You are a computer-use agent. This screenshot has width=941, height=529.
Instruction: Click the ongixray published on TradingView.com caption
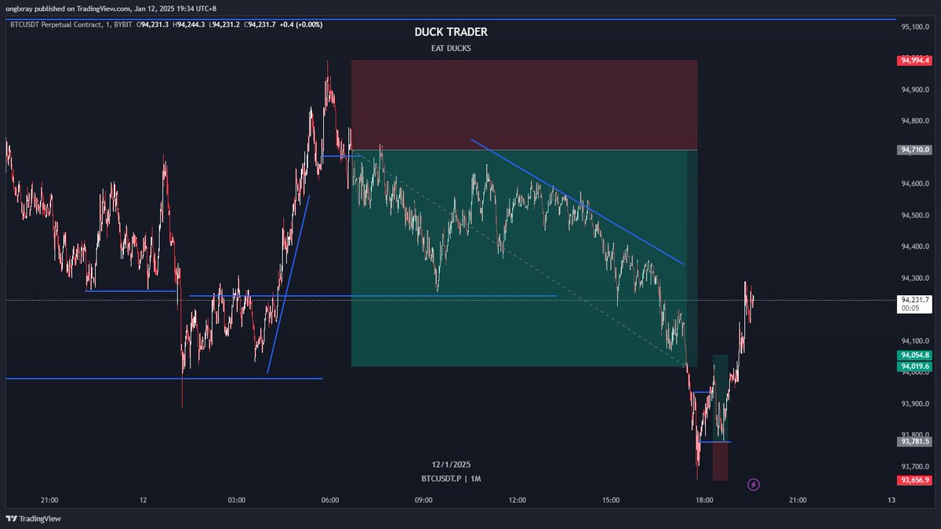coord(111,8)
